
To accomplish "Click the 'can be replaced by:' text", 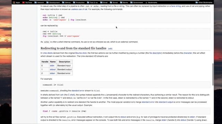I will 49,25.
